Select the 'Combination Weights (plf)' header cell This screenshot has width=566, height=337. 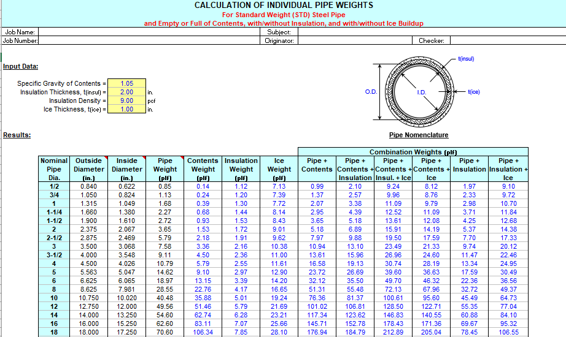[x=413, y=152]
